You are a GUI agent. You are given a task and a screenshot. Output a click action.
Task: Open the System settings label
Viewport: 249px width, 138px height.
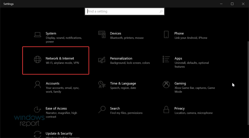[x=51, y=33]
